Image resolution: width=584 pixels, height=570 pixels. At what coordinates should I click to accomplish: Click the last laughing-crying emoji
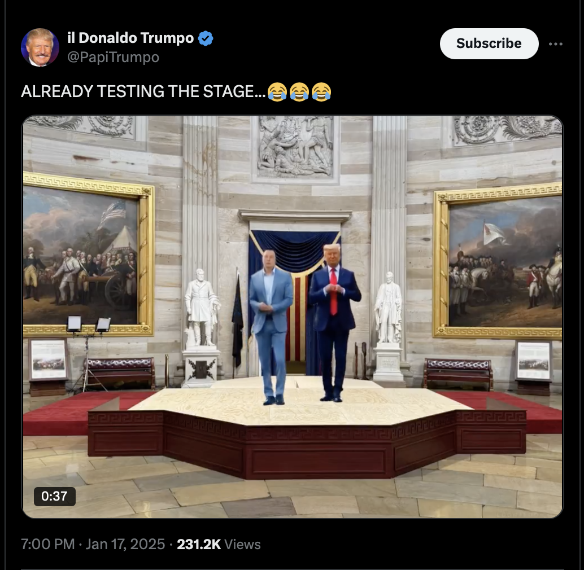click(x=321, y=91)
